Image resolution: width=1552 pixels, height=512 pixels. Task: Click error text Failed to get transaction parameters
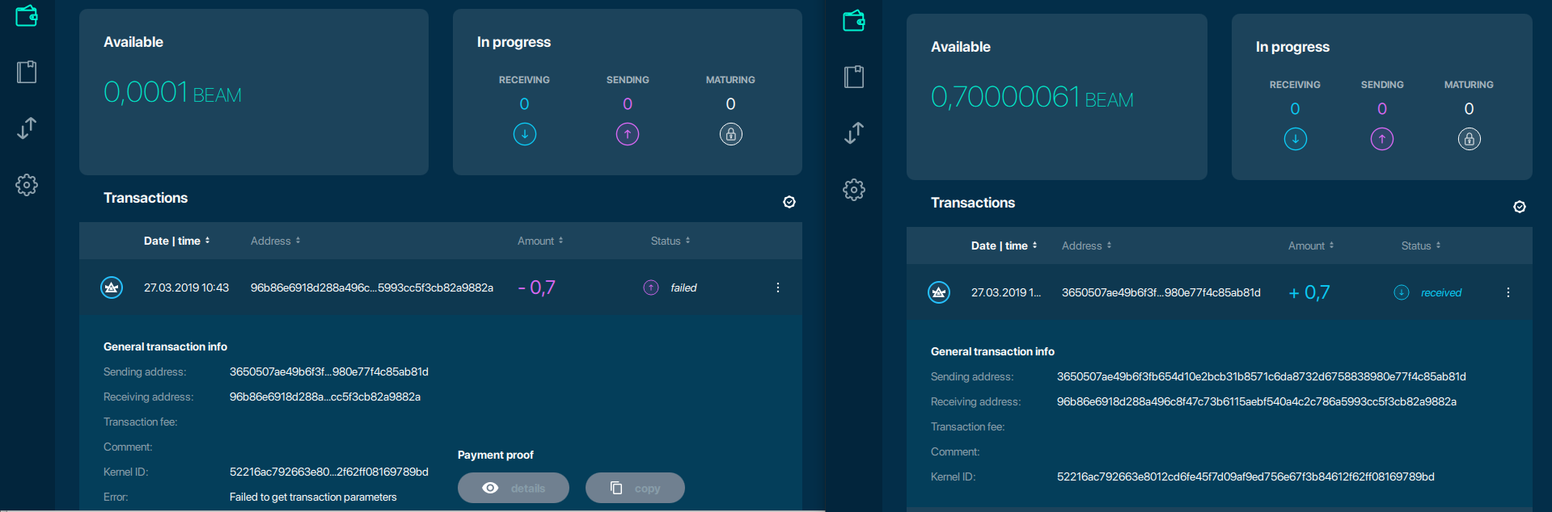[313, 497]
